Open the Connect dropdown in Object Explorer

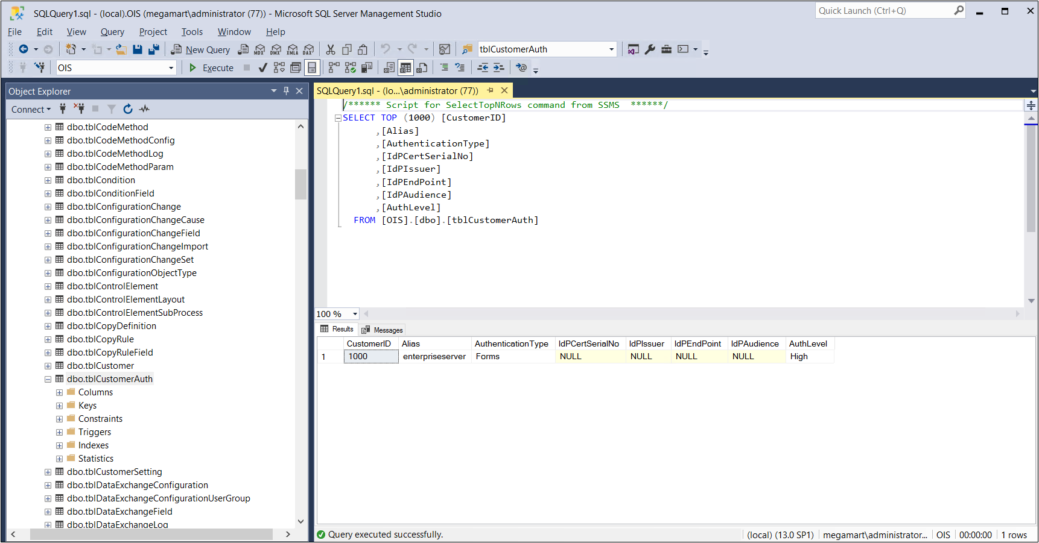31,109
